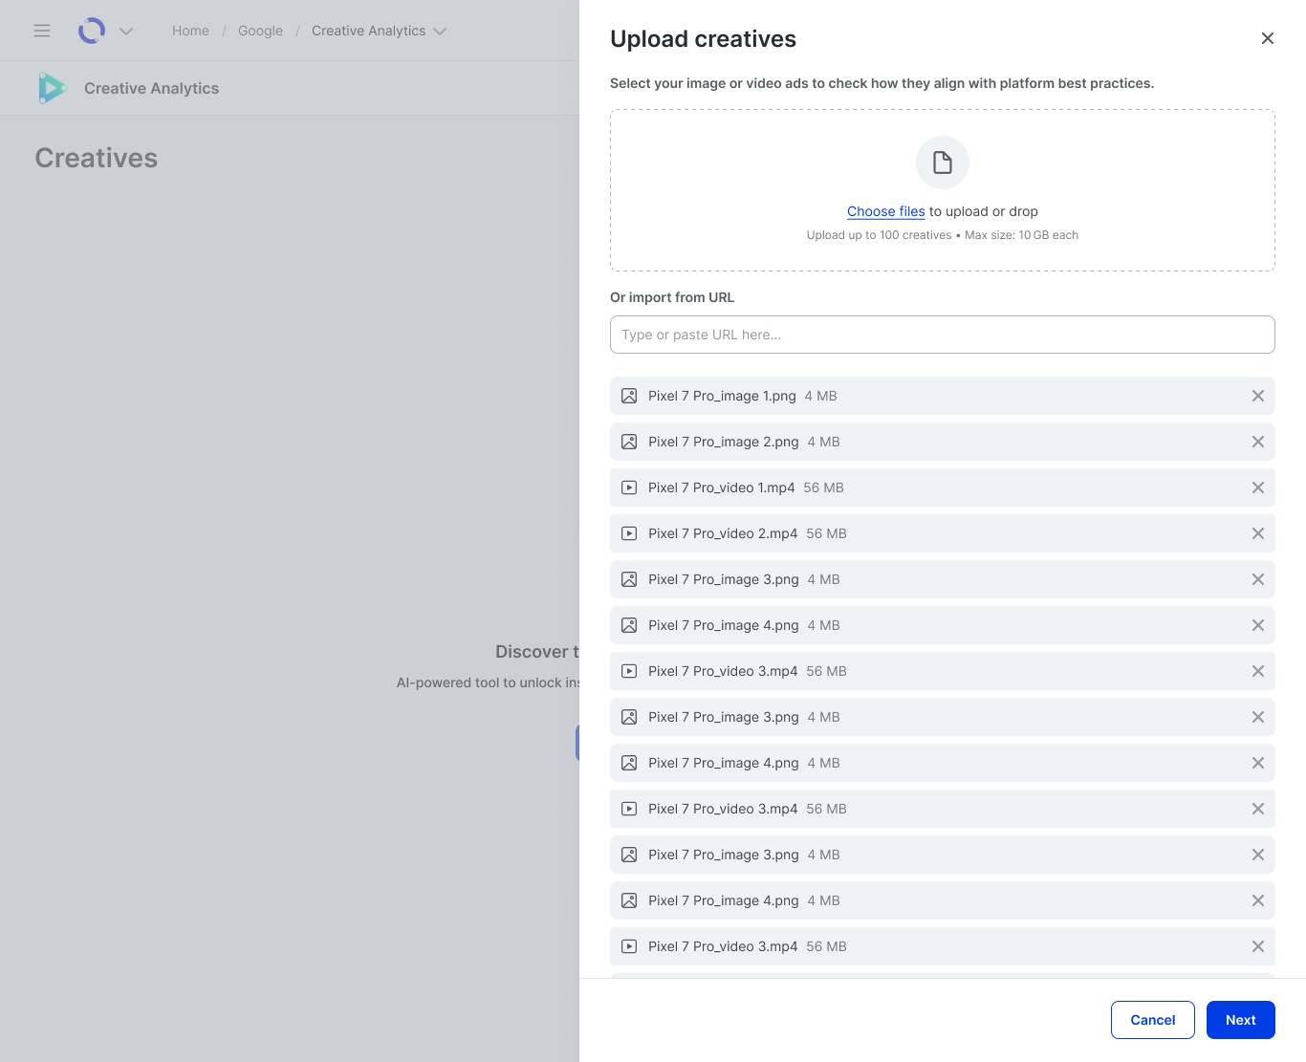Click the image icon beside Pixel 7 Pro_image 1.png
The image size is (1306, 1062).
point(629,396)
